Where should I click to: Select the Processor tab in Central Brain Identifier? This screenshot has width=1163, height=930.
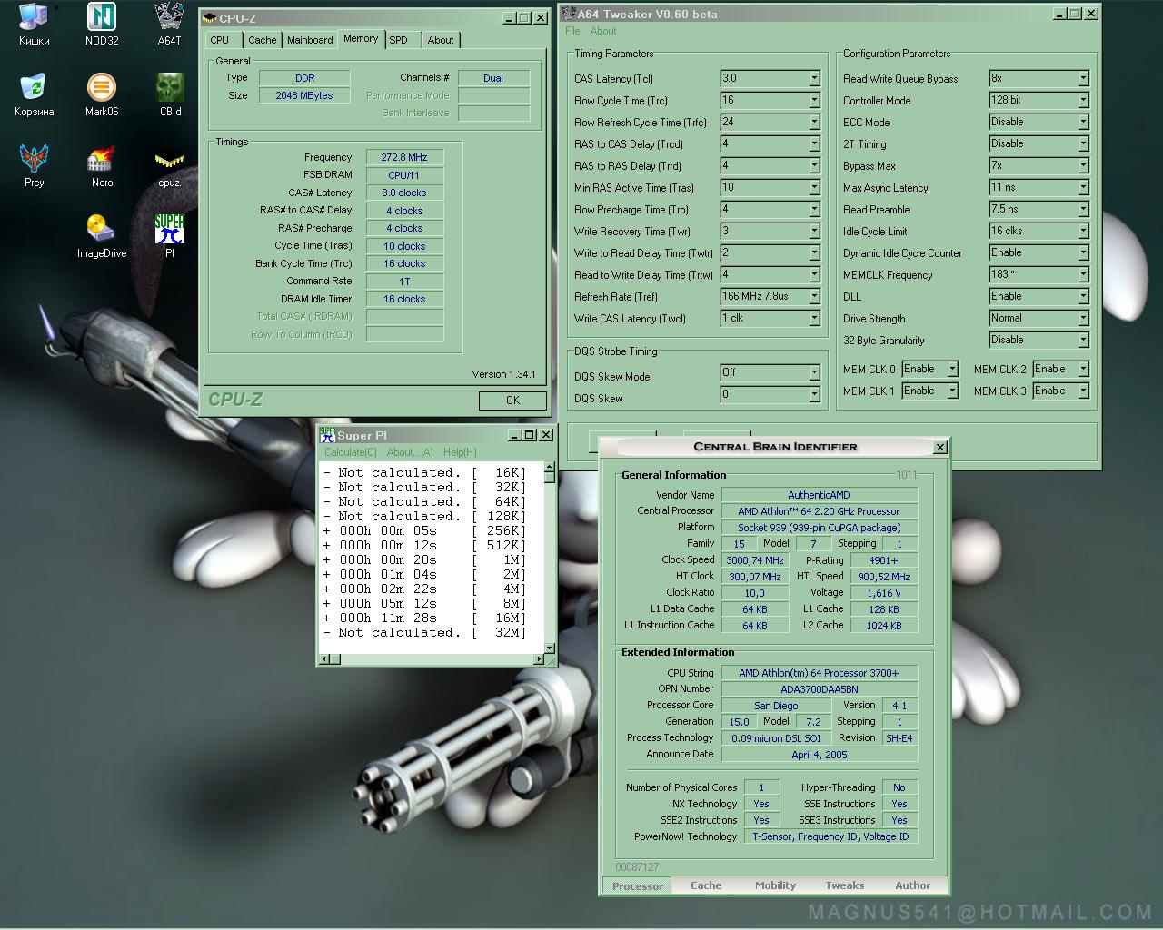pyautogui.click(x=638, y=885)
